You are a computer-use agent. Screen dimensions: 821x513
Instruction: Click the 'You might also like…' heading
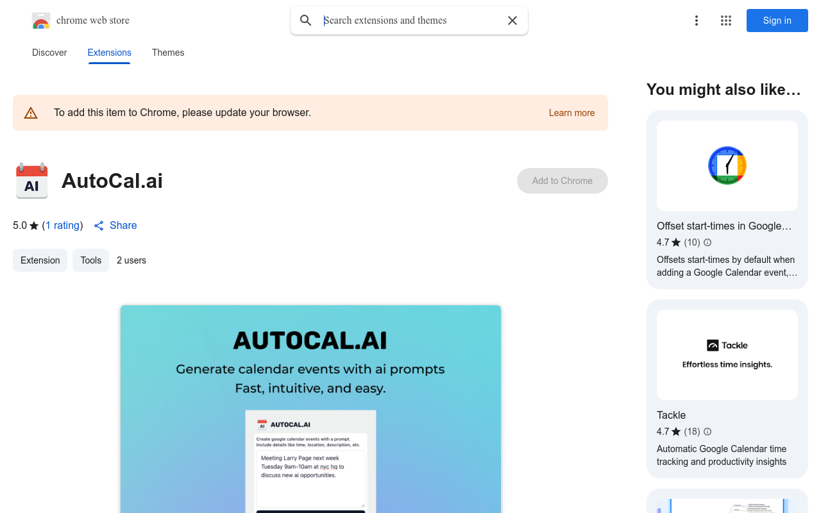724,90
